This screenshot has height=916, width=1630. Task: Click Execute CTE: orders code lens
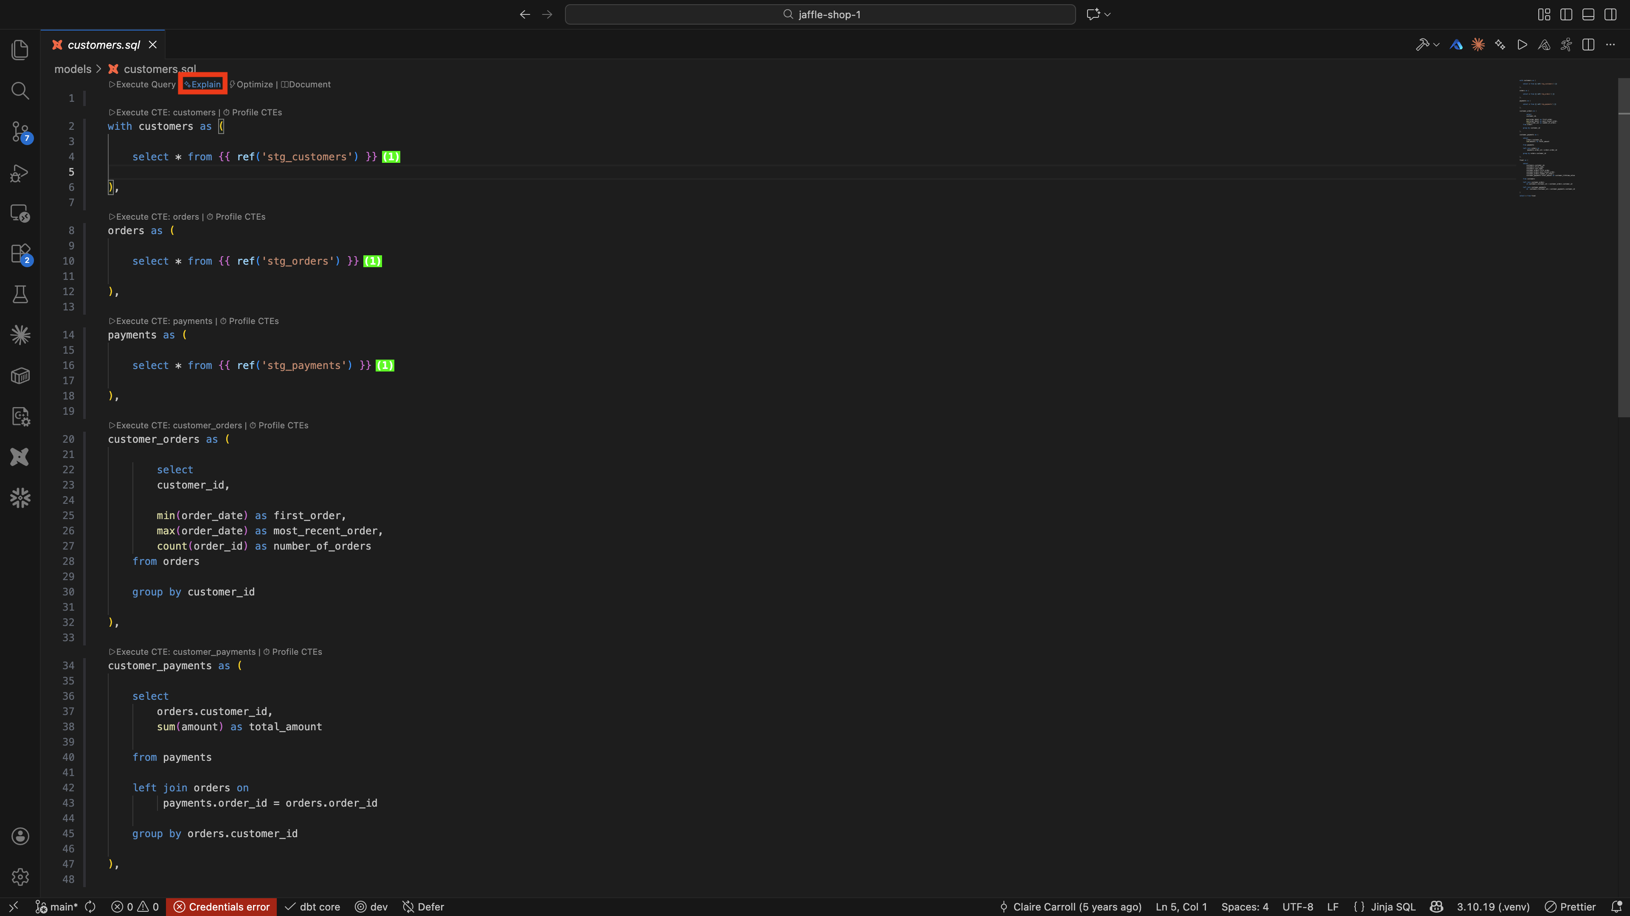pos(153,217)
